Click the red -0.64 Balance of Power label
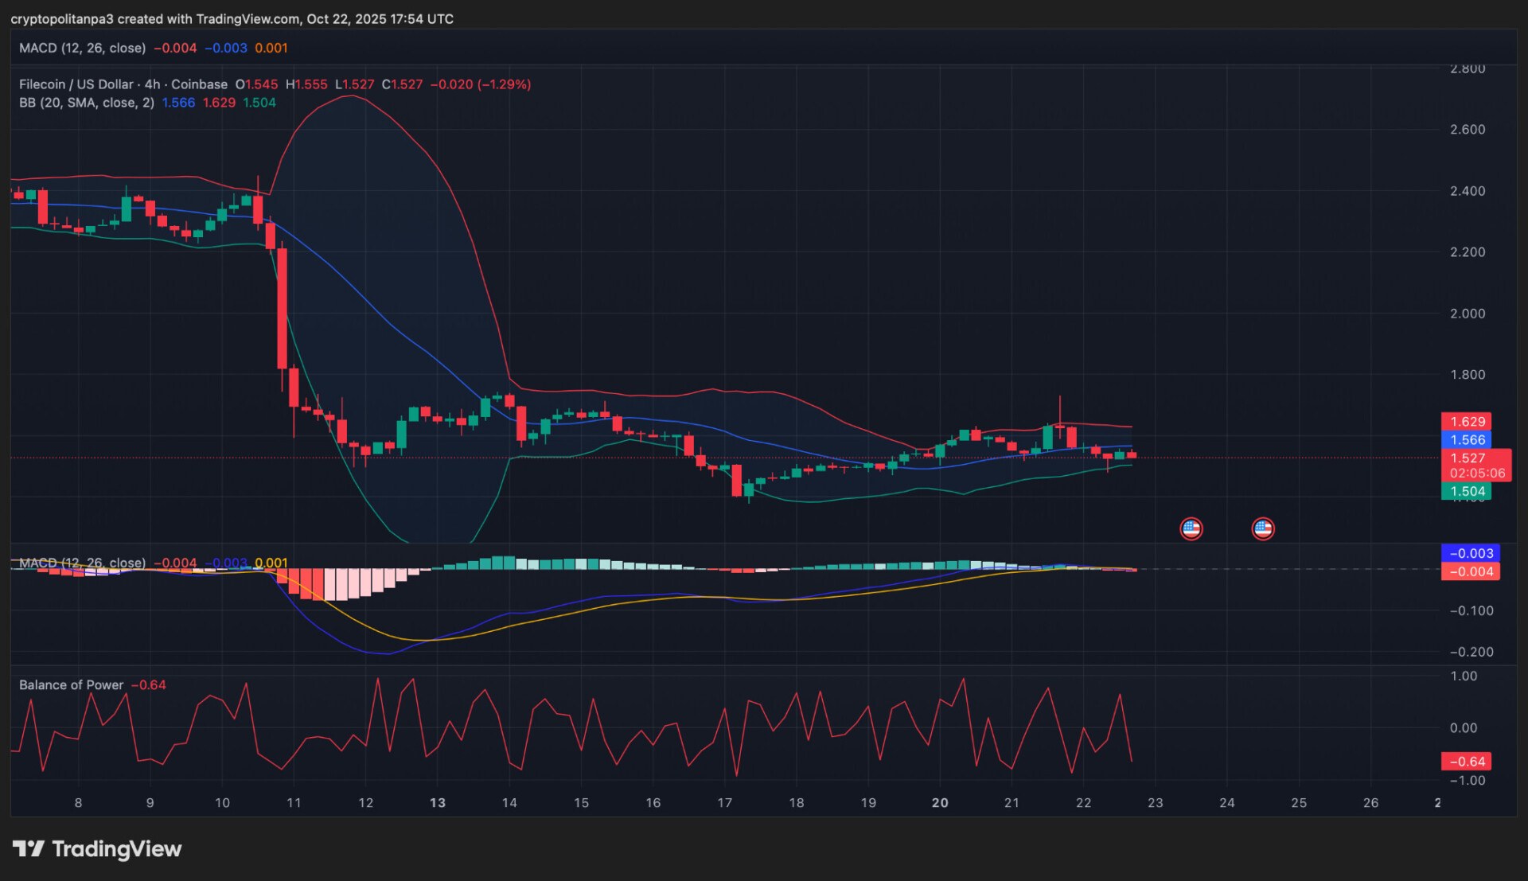Viewport: 1528px width, 881px height. (x=1466, y=762)
